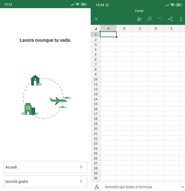This screenshot has width=185, height=191.
Task: Tap the airplane illustration on the welcome screen
Action: [x=59, y=101]
